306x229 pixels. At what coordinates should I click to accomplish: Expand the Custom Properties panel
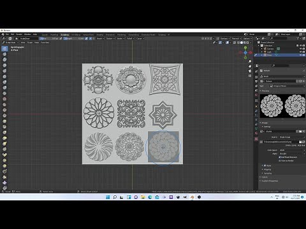270,181
